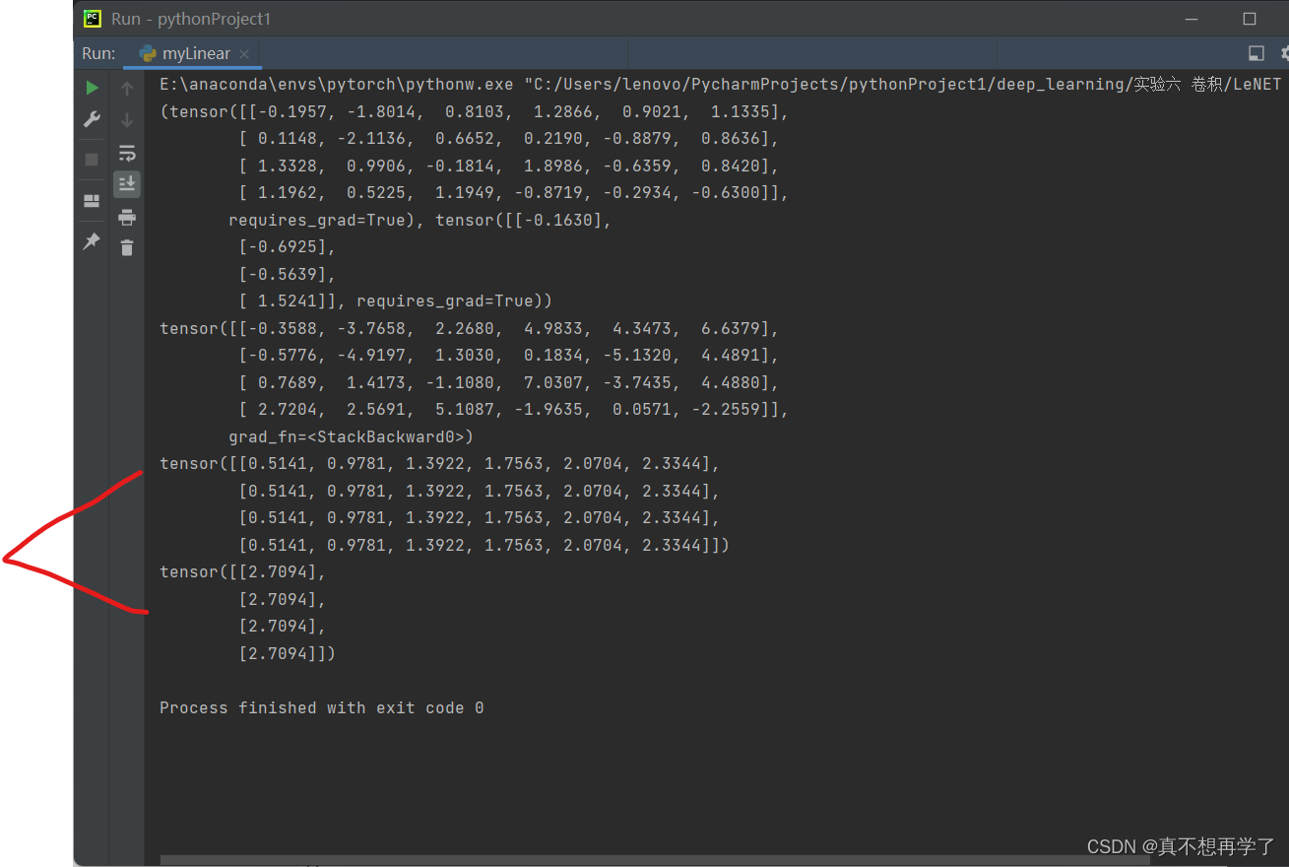Click the line beginning '[ 1.1962, 0.5225'
1289x867 pixels.
coord(514,193)
